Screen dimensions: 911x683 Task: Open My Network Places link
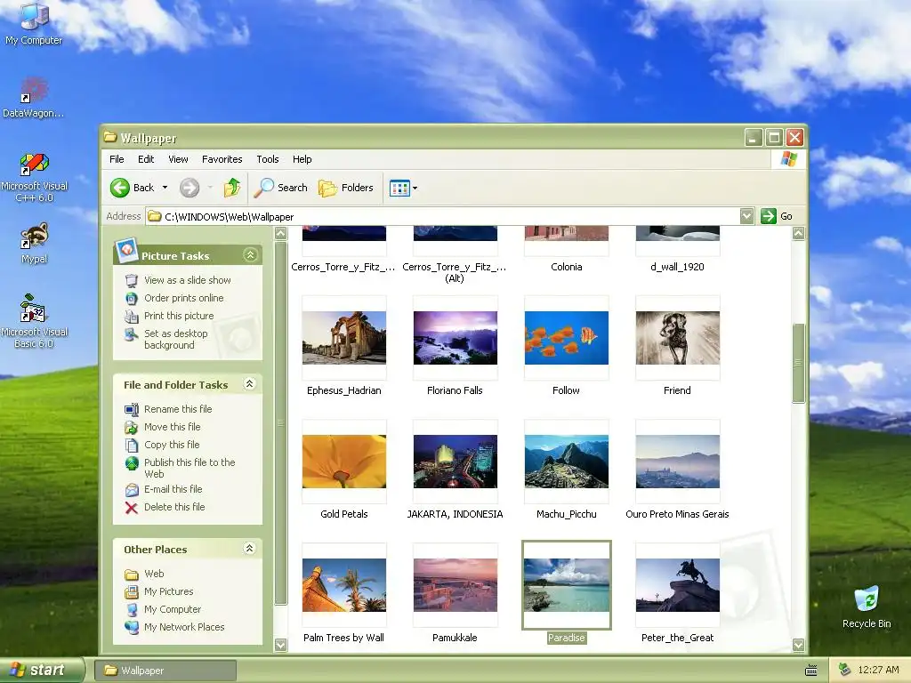coord(184,627)
